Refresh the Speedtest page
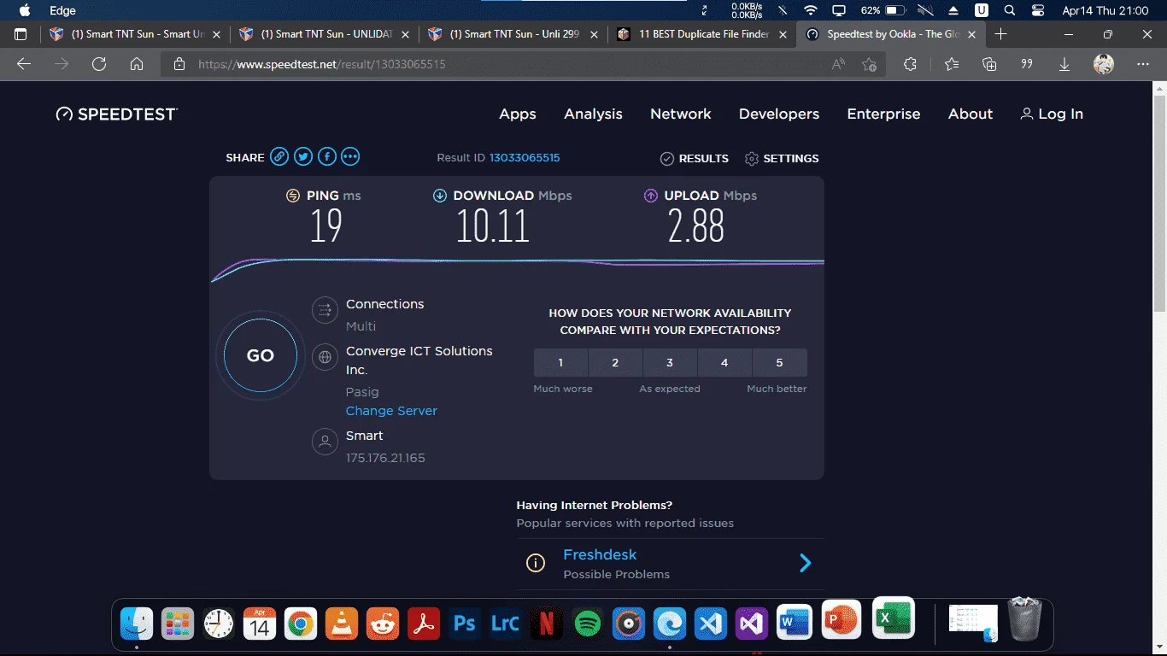 (99, 64)
